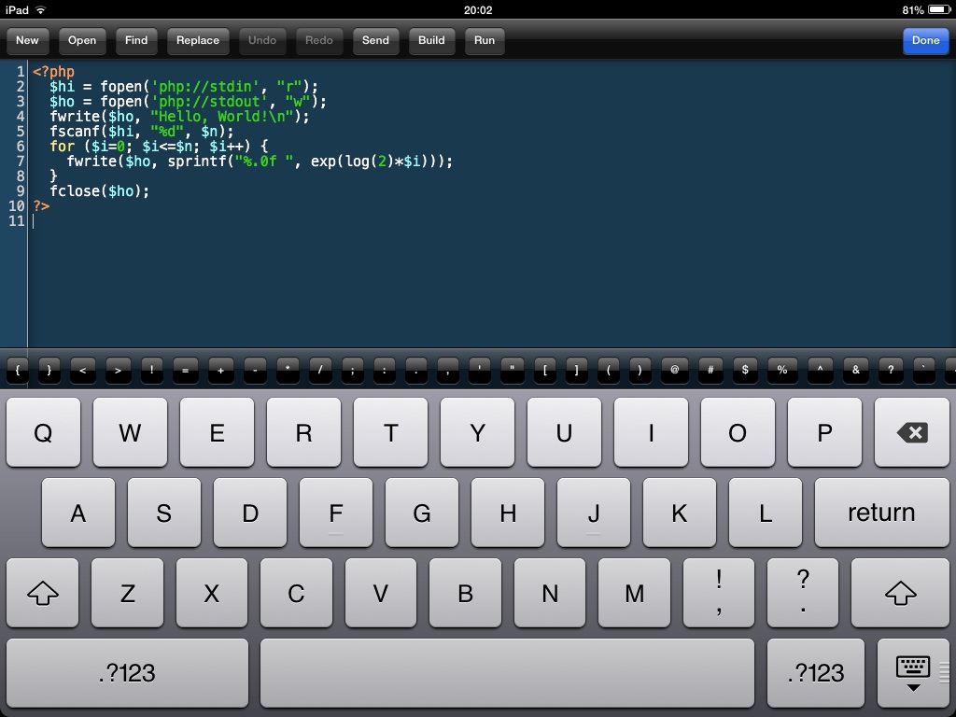Tap the semicolon shortcut key
956x717 pixels.
point(352,370)
